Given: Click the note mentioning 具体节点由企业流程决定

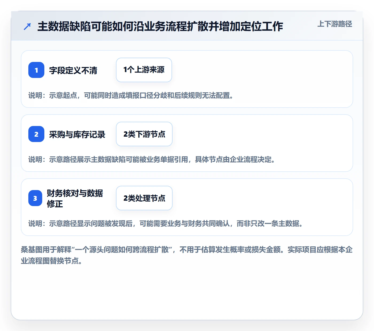Looking at the screenshot, I should coord(152,159).
